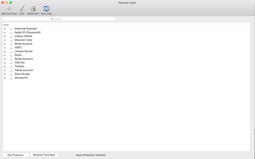Select the Yahoo account entry
The width and height of the screenshot is (255, 159).
coord(24,70)
